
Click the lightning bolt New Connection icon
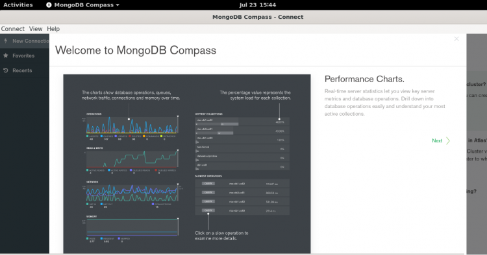pos(6,41)
